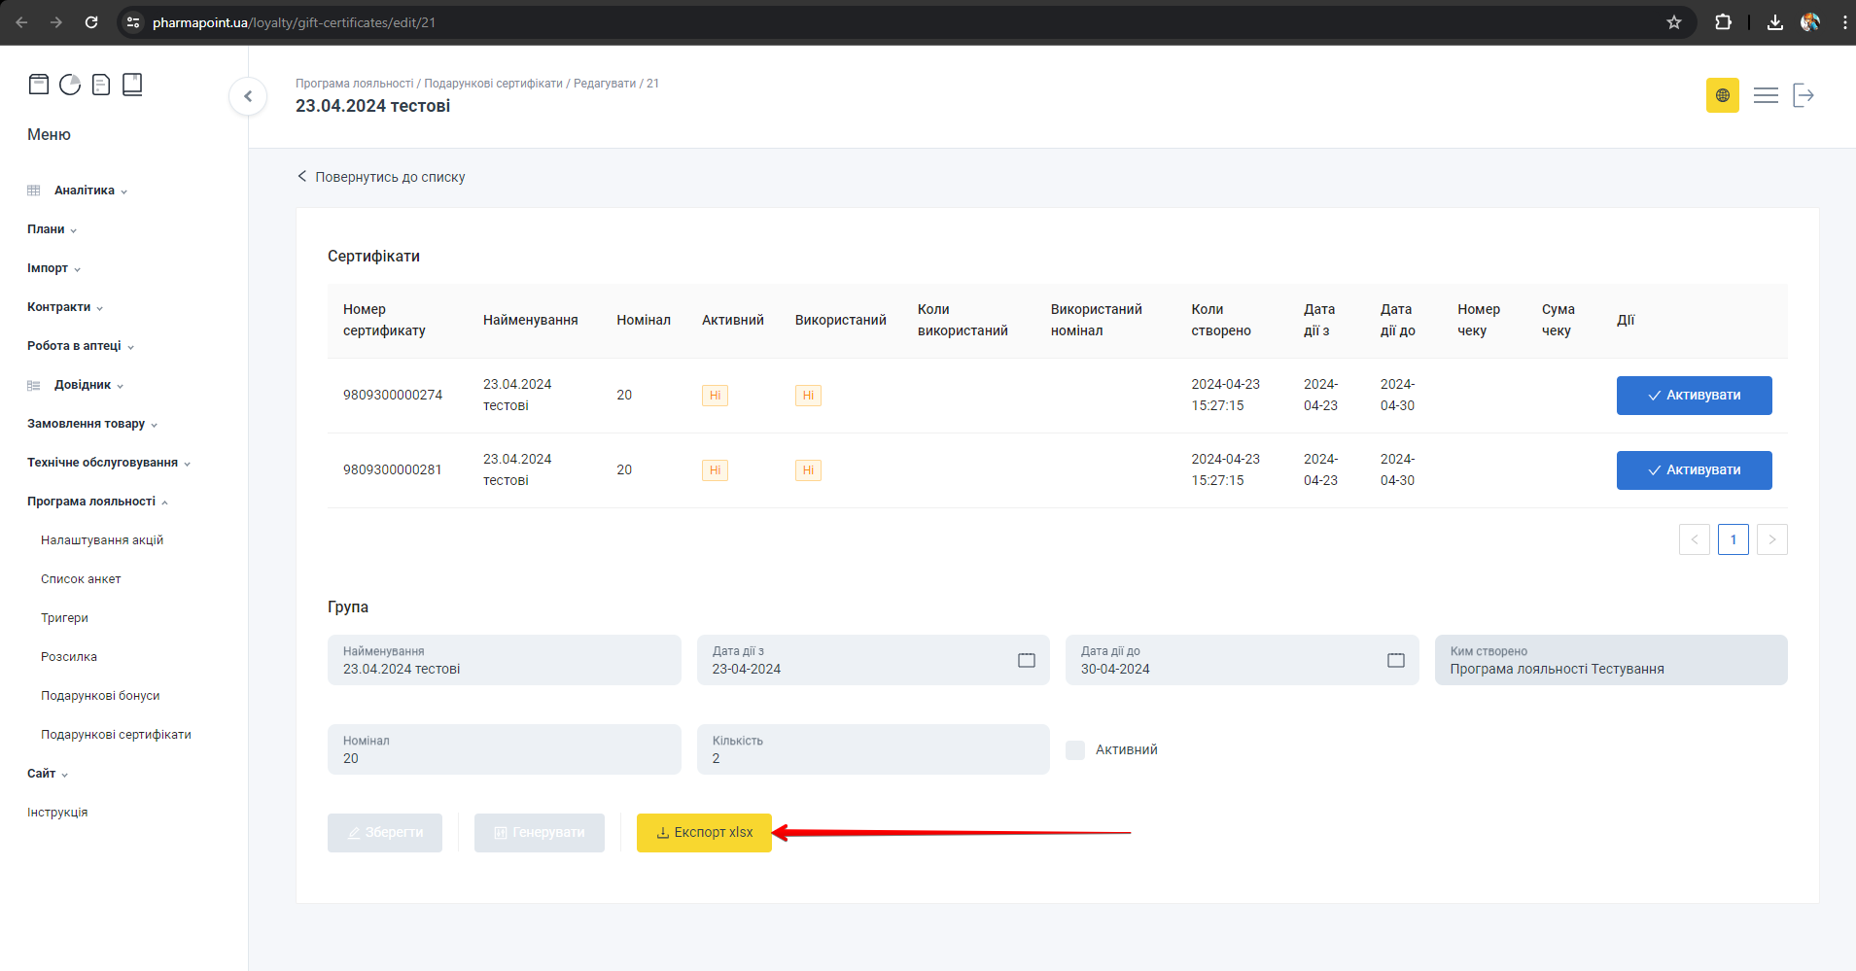Screen dimensions: 1856x971
Task: Click the pie chart icon in sidebar header
Action: 70,85
